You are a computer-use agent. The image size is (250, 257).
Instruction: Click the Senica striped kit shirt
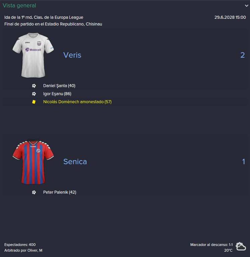[x=33, y=162]
